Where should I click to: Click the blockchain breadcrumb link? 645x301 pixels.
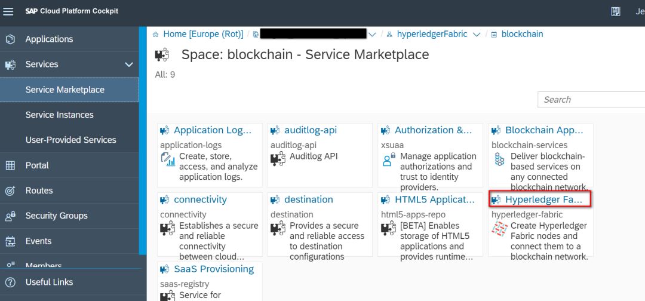[522, 34]
